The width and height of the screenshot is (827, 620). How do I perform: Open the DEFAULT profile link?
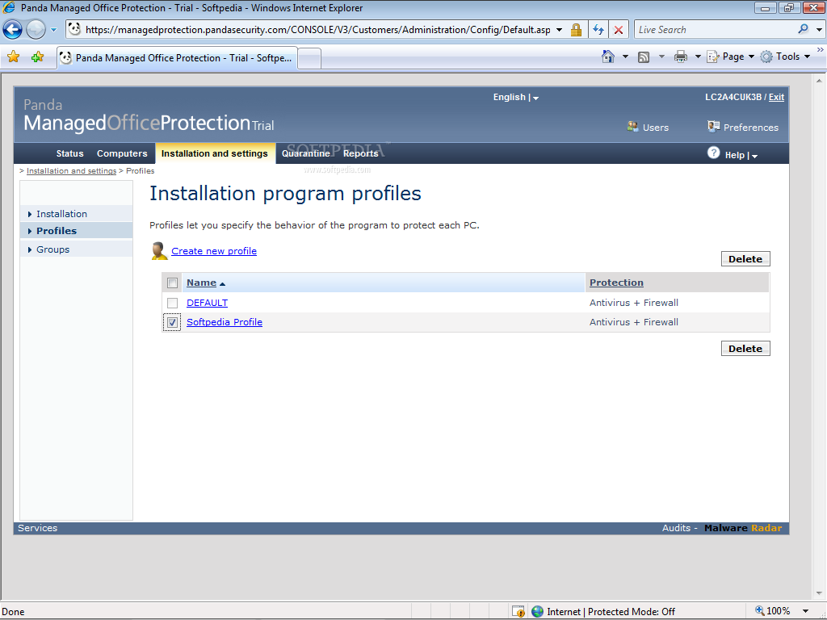click(x=208, y=303)
